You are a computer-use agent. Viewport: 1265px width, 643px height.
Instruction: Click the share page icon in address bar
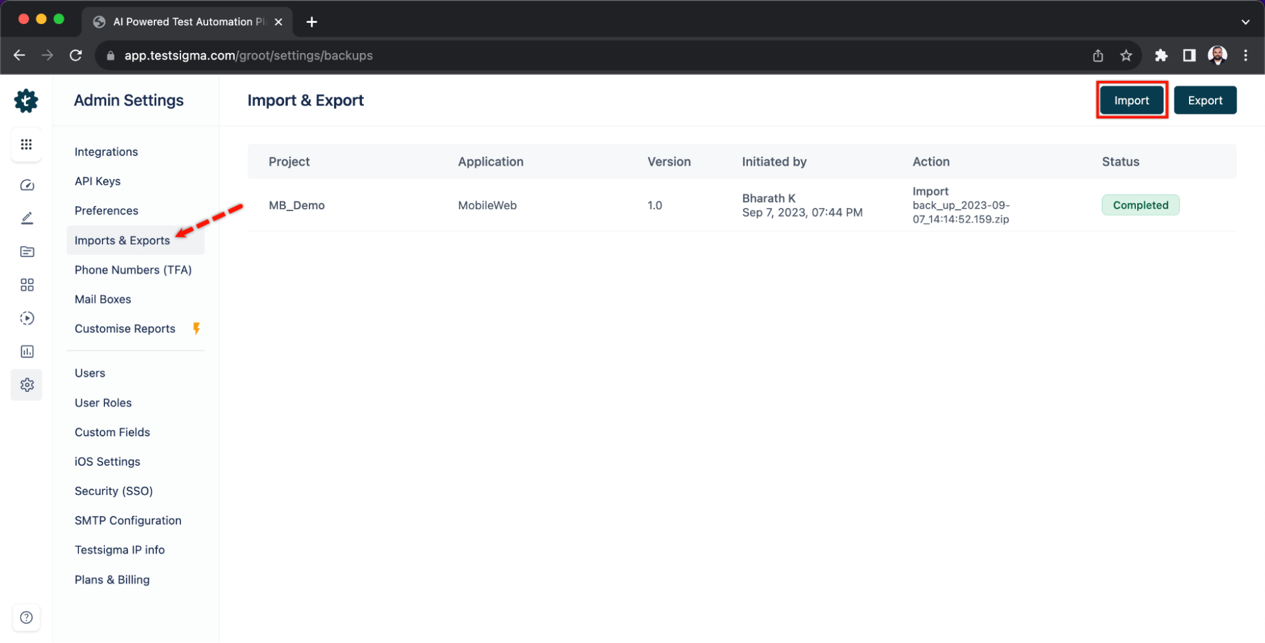coord(1098,56)
